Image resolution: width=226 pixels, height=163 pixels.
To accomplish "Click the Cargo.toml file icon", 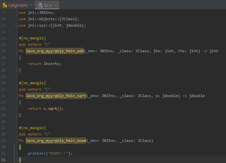I will pyautogui.click(x=5, y=5).
